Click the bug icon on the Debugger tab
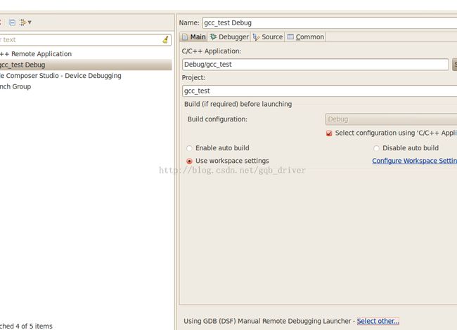 click(x=213, y=37)
